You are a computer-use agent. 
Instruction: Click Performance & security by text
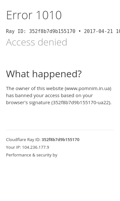click(x=32, y=155)
